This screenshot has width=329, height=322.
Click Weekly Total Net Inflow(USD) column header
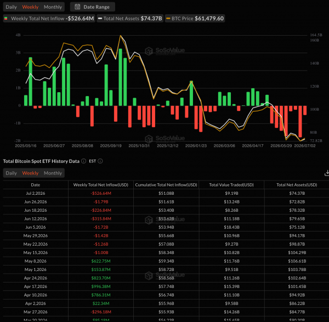point(101,185)
